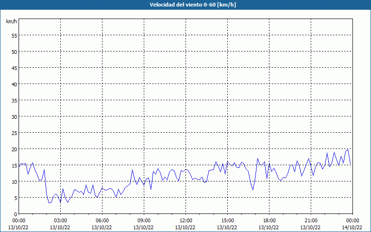The height and width of the screenshot is (232, 371).
Task: Click the y-axis value 30
Action: click(14, 117)
